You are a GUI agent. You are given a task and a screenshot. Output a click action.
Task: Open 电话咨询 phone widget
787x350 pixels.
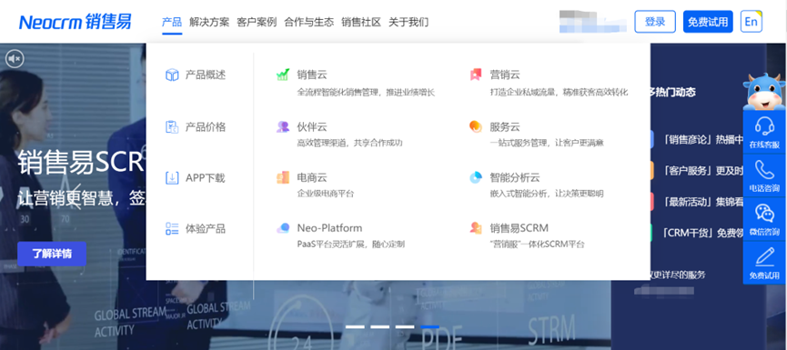tap(764, 175)
